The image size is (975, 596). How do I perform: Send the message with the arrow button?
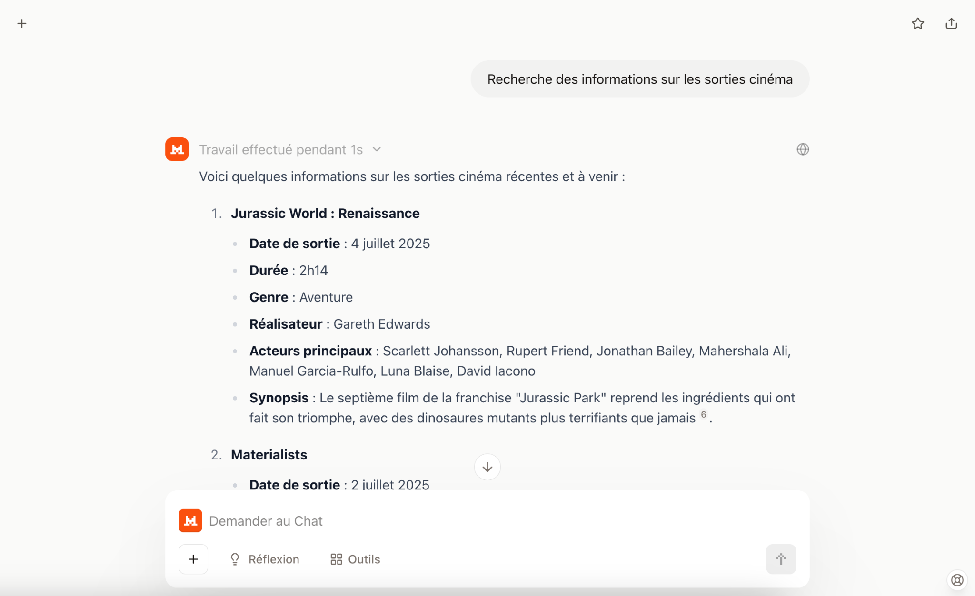(x=781, y=559)
